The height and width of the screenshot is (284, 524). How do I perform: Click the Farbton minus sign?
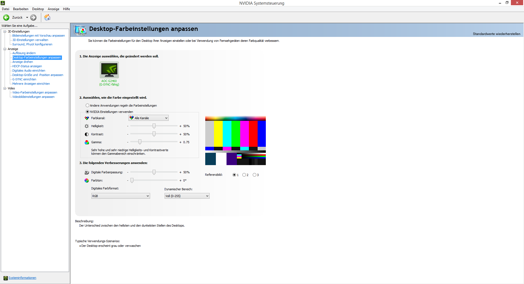coord(128,181)
